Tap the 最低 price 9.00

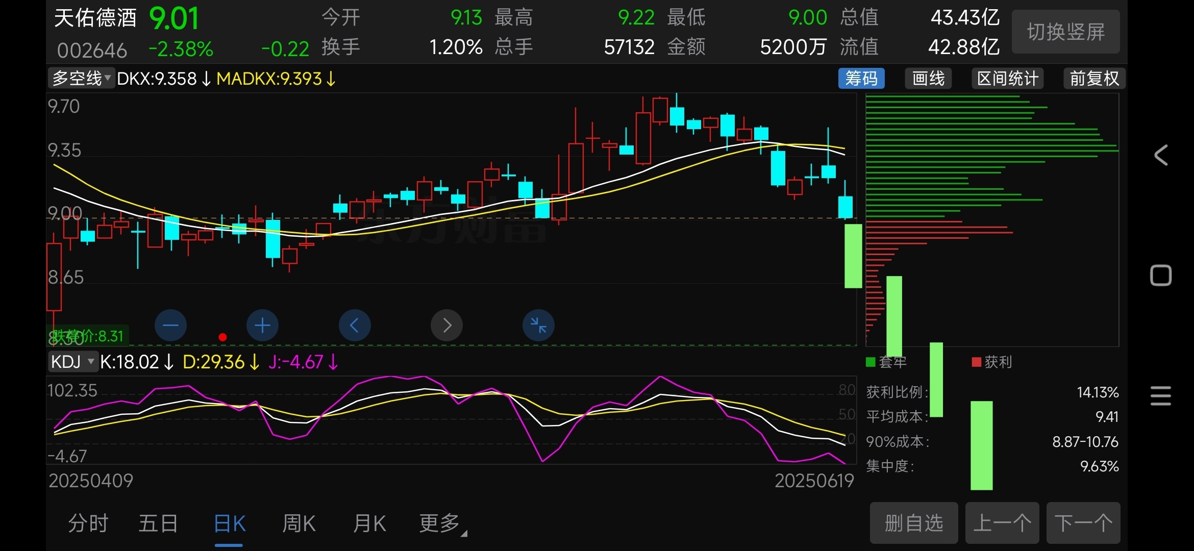808,18
